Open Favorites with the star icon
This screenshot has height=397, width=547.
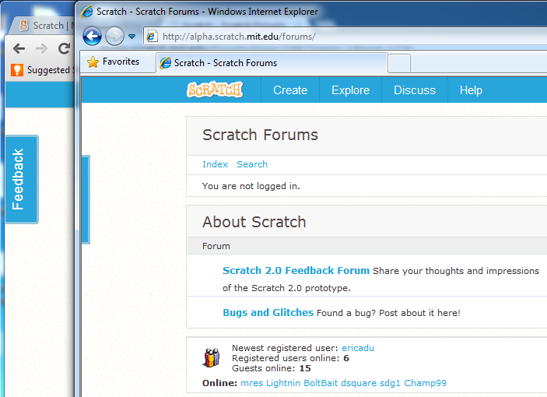[x=113, y=62]
